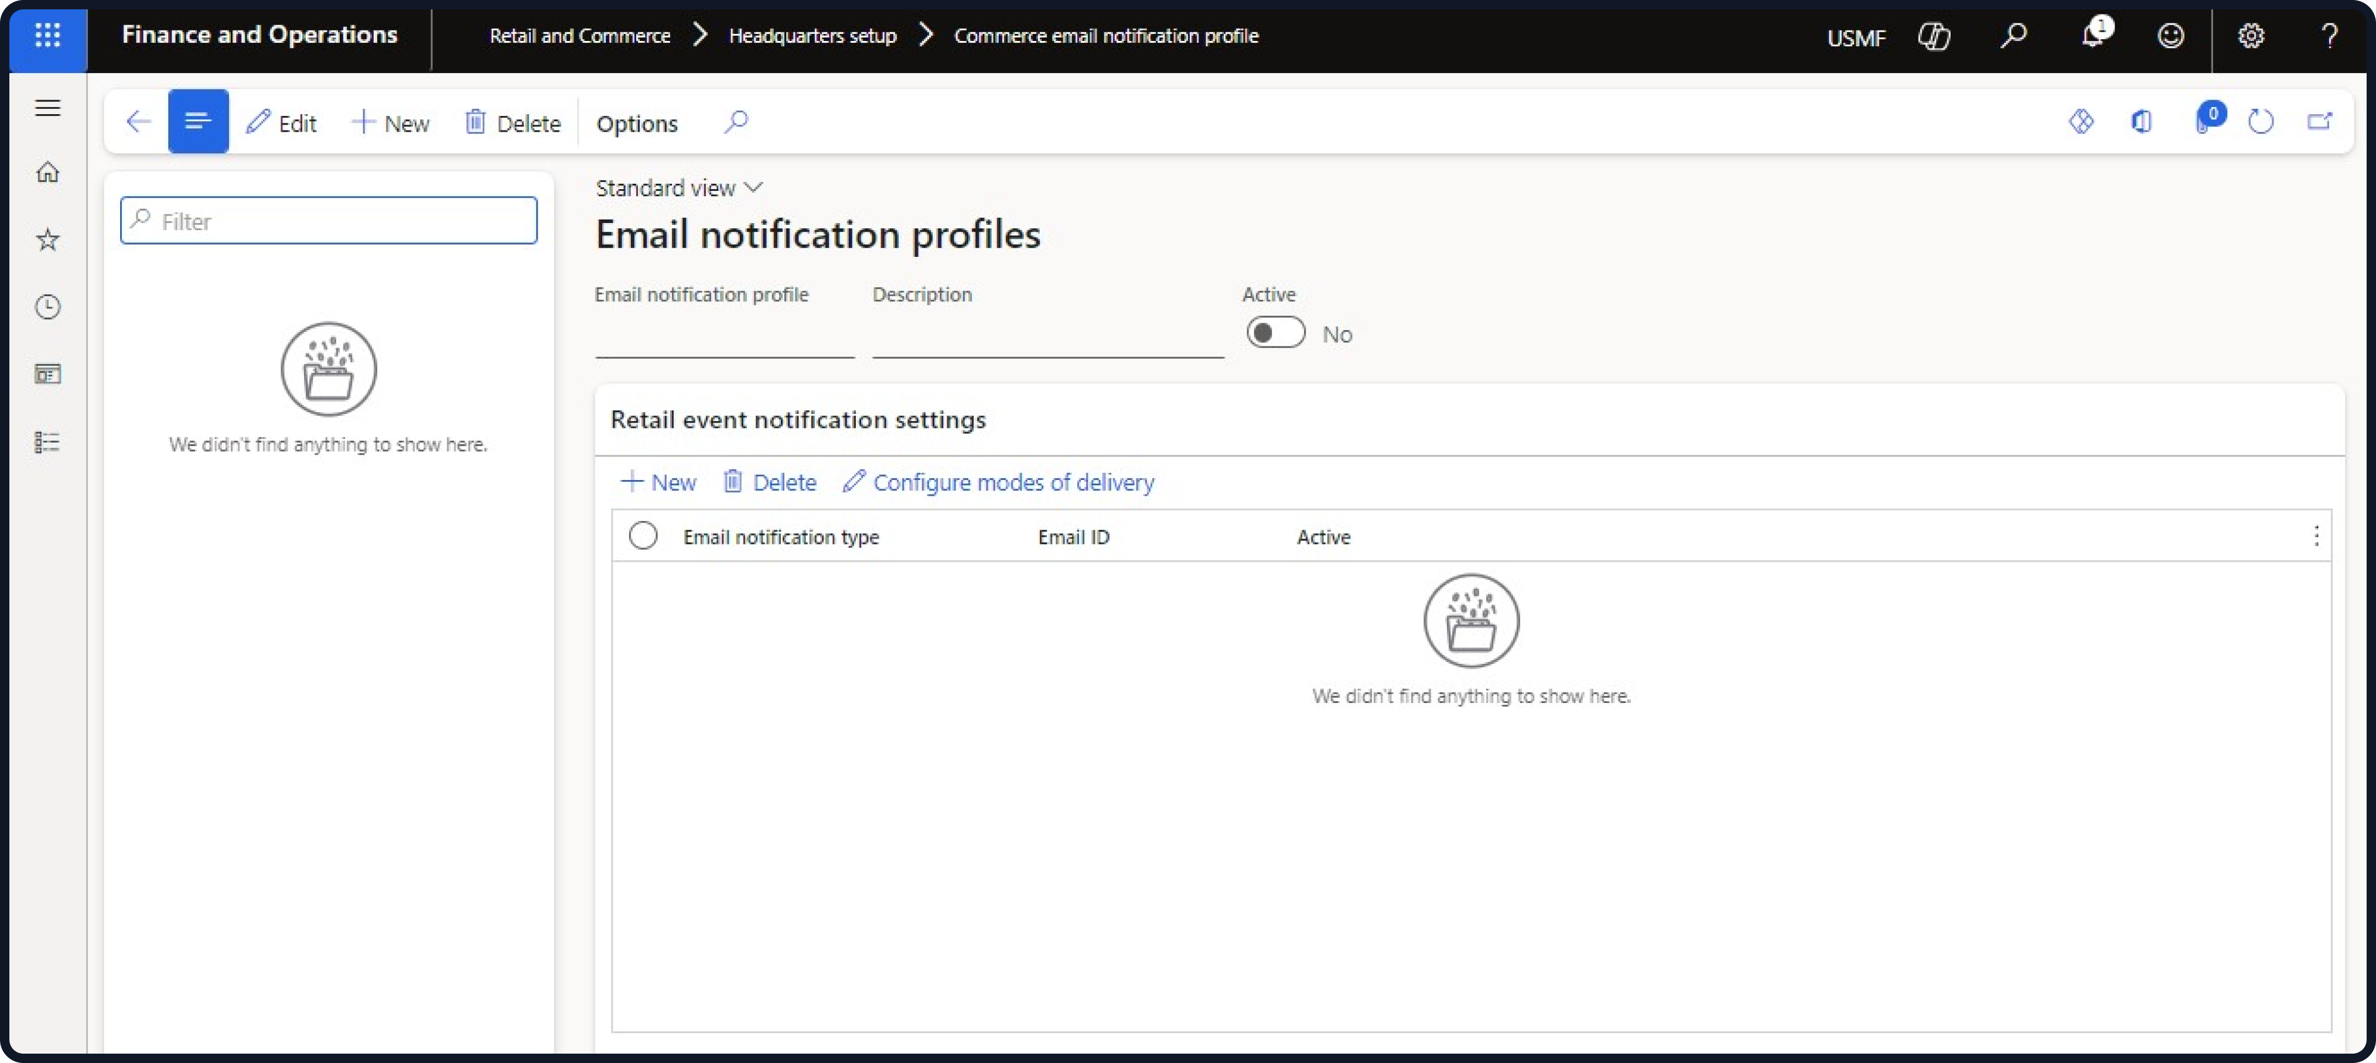The width and height of the screenshot is (2376, 1063).
Task: Click the Finance and Operations title
Action: pos(259,35)
